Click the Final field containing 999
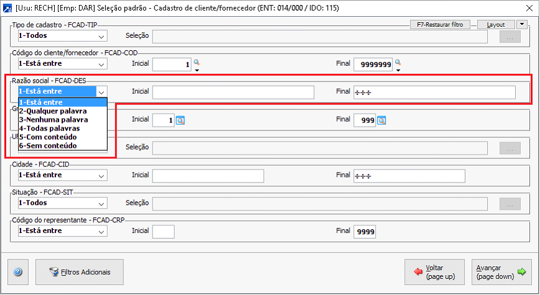The height and width of the screenshot is (295, 540). (x=365, y=120)
